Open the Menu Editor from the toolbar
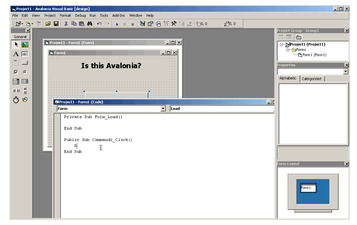This screenshot has height=225, width=357. coord(39,24)
